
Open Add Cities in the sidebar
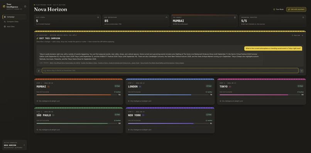click(14, 26)
